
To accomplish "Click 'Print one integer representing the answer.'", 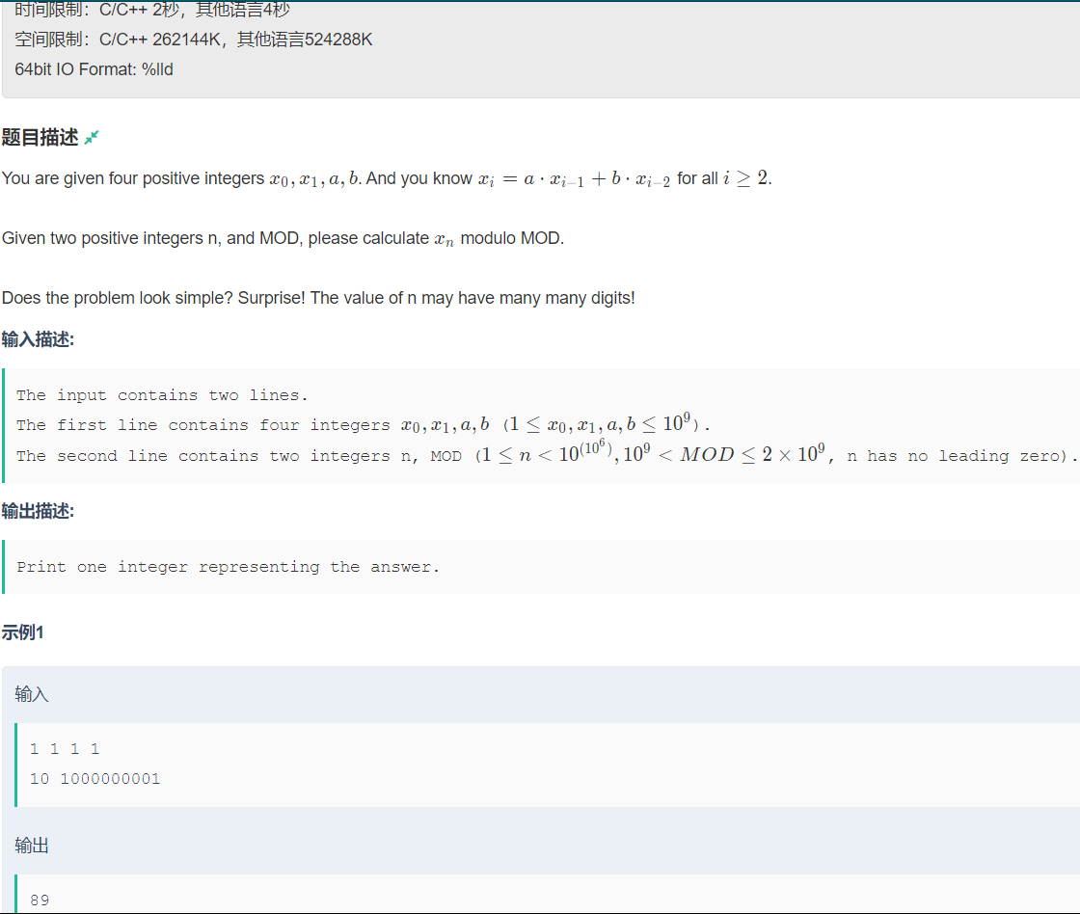I will point(228,567).
